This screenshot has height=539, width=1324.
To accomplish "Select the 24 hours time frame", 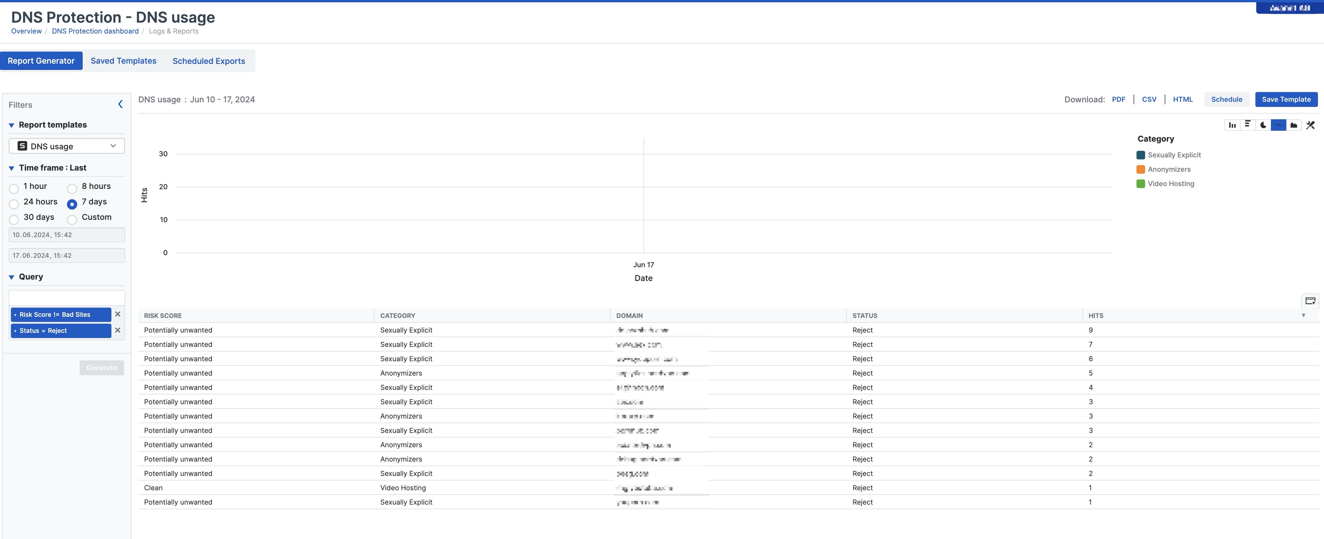I will [x=14, y=204].
